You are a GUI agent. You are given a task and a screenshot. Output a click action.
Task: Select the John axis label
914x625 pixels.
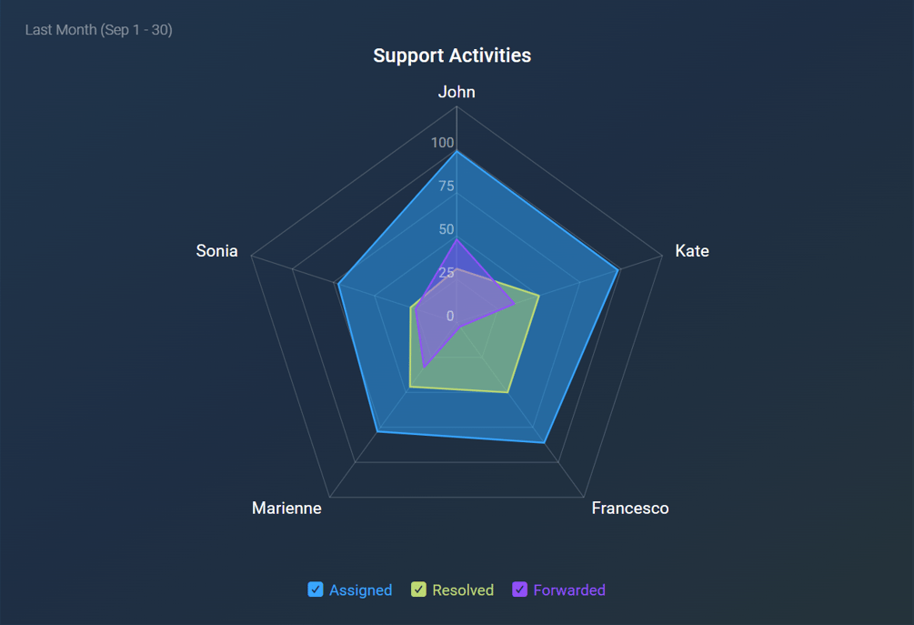[x=457, y=92]
